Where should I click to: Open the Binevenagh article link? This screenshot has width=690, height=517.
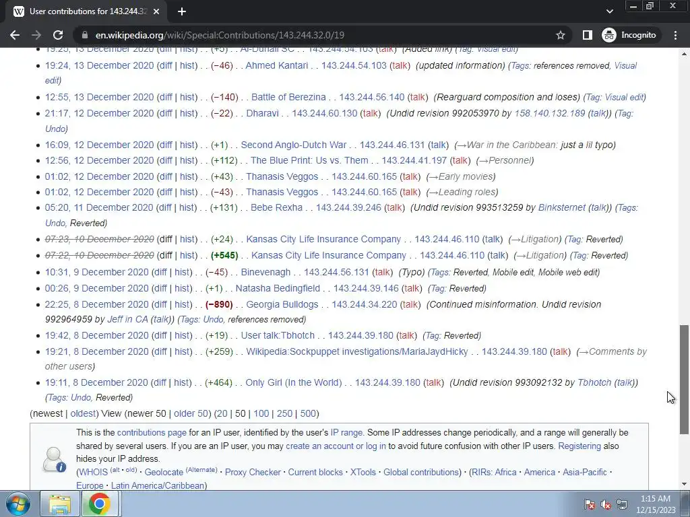pos(265,272)
